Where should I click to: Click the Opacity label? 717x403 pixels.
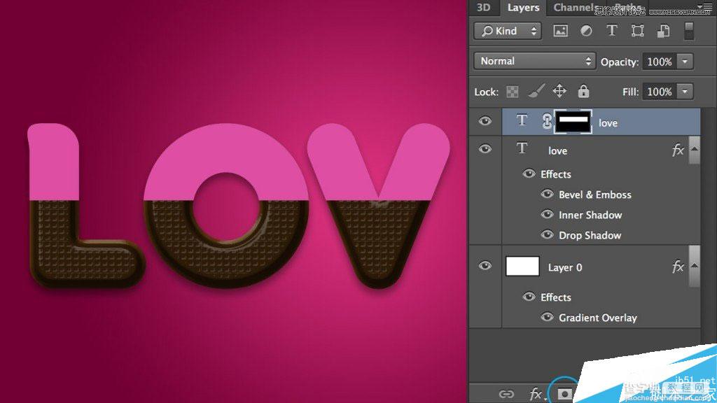point(620,62)
